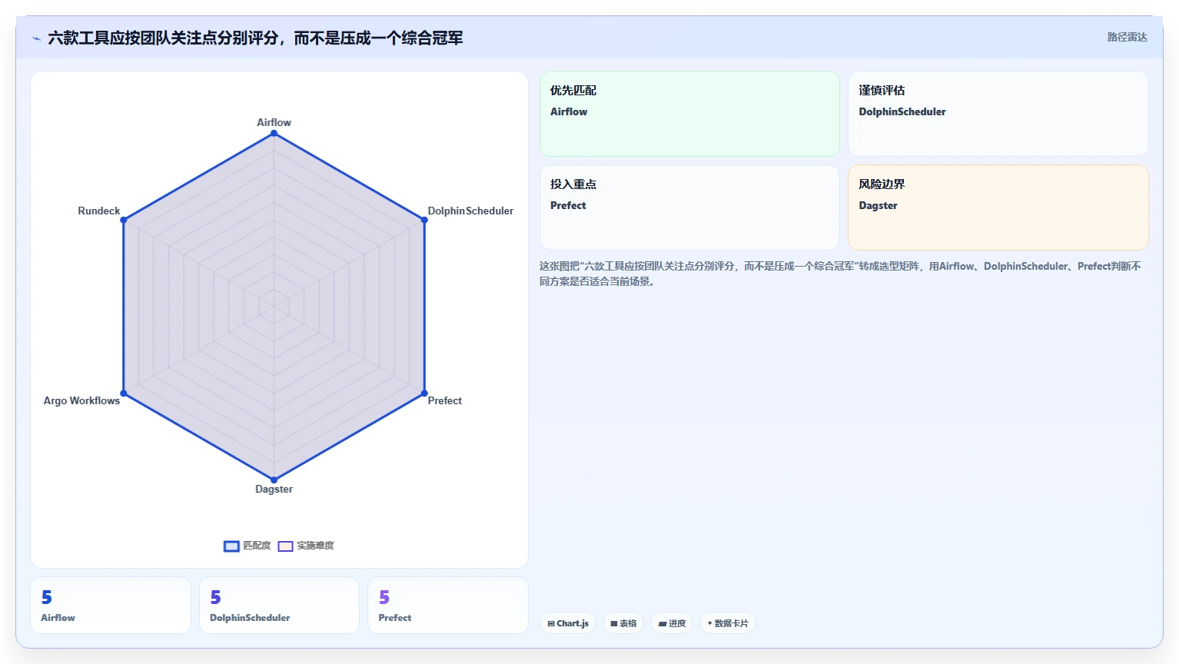1179x664 pixels.
Task: Open the 风险边界 Dagster card
Action: 998,207
